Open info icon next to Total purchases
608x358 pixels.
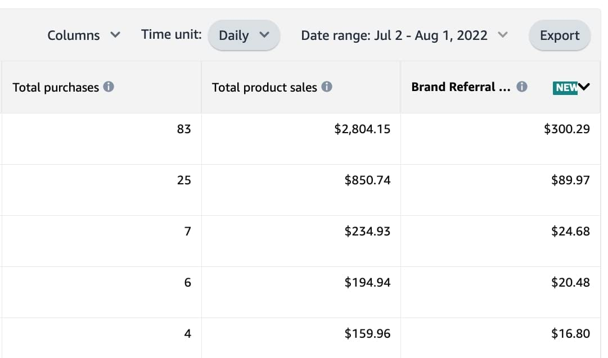point(109,87)
